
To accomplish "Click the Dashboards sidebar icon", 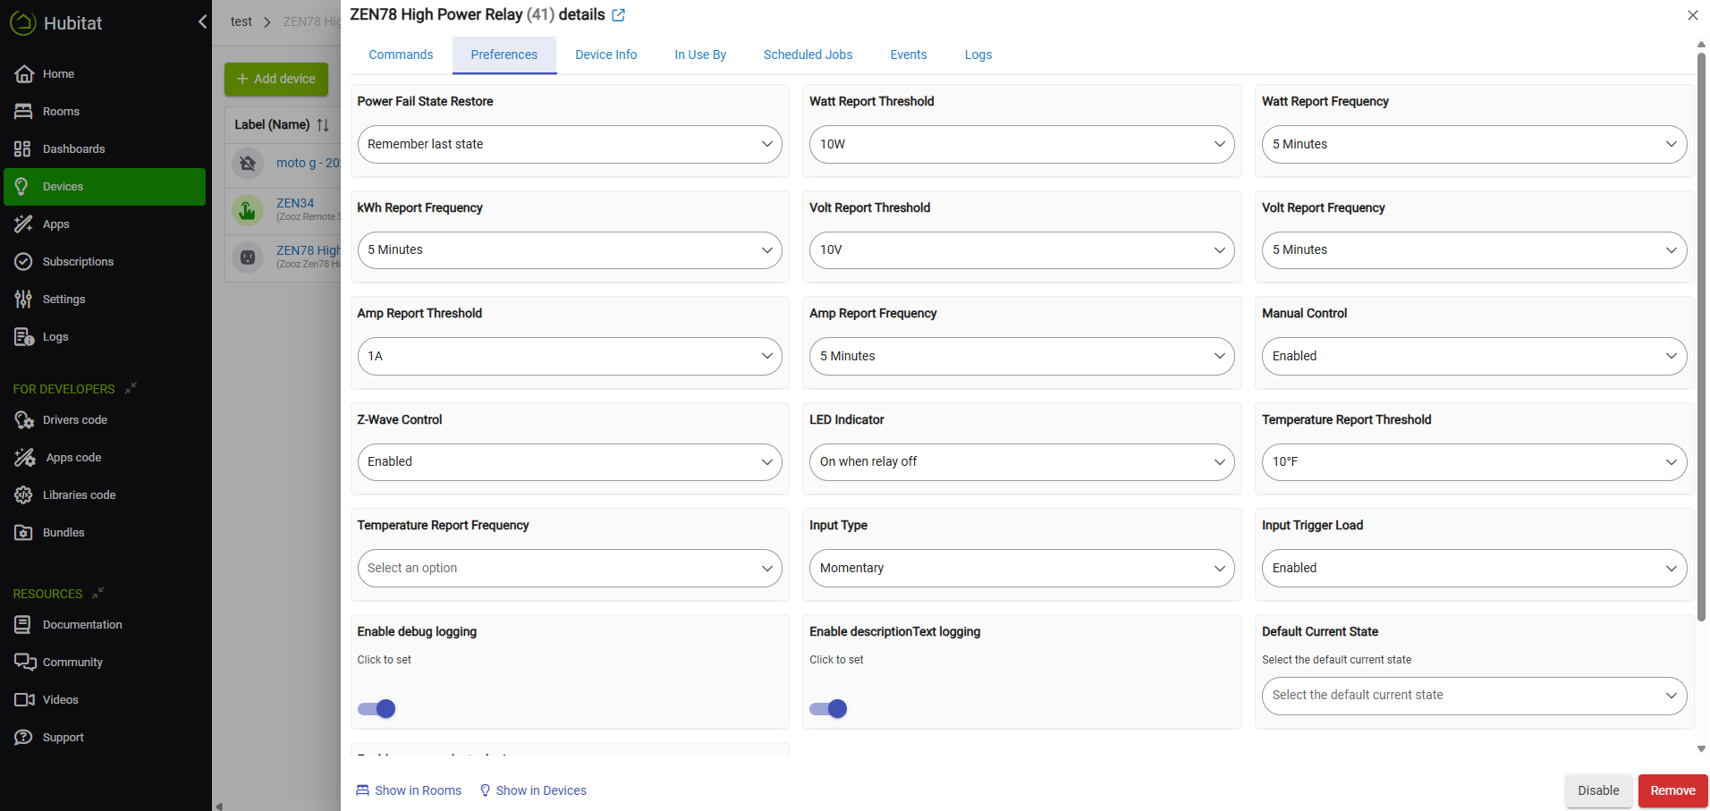I will coord(23,149).
